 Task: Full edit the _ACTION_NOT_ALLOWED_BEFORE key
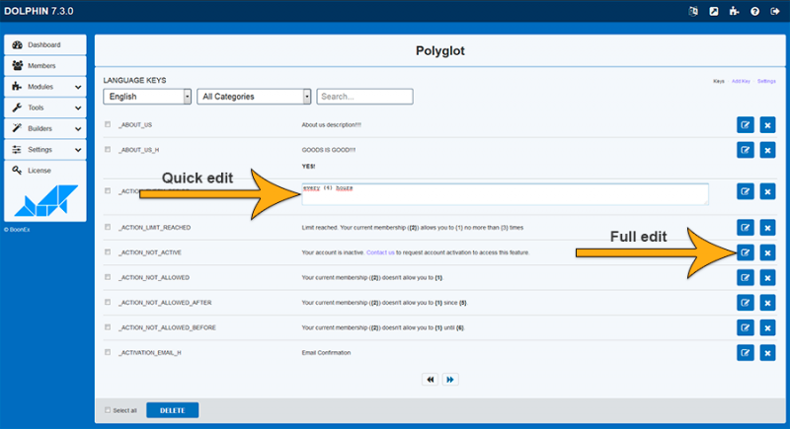[x=746, y=327]
